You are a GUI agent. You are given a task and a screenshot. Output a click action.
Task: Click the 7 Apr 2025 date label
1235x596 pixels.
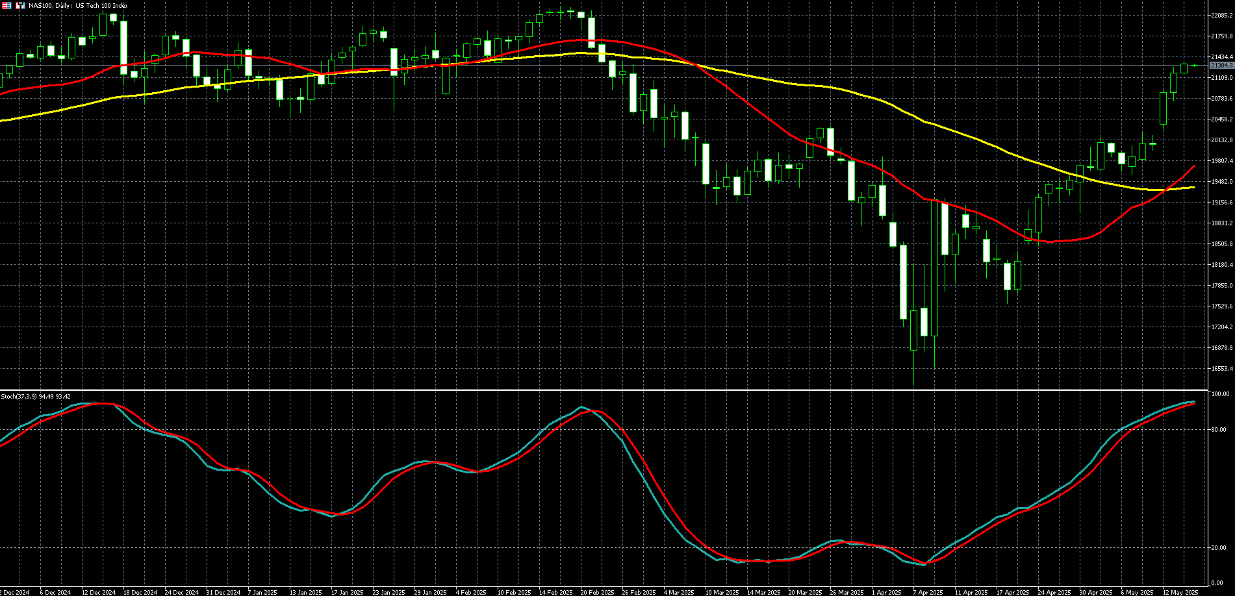tap(927, 592)
